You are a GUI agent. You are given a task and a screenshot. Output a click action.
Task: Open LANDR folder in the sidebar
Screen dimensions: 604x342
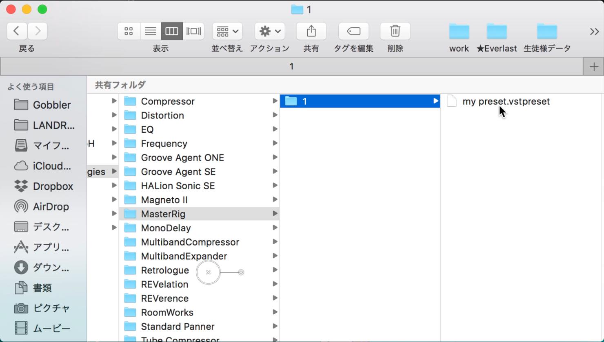(x=44, y=125)
